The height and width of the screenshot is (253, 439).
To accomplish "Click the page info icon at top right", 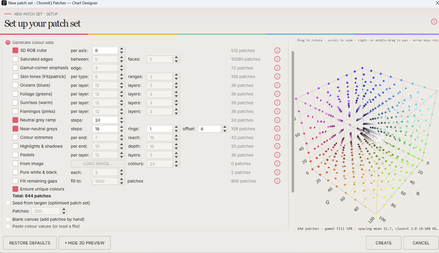I will (434, 22).
